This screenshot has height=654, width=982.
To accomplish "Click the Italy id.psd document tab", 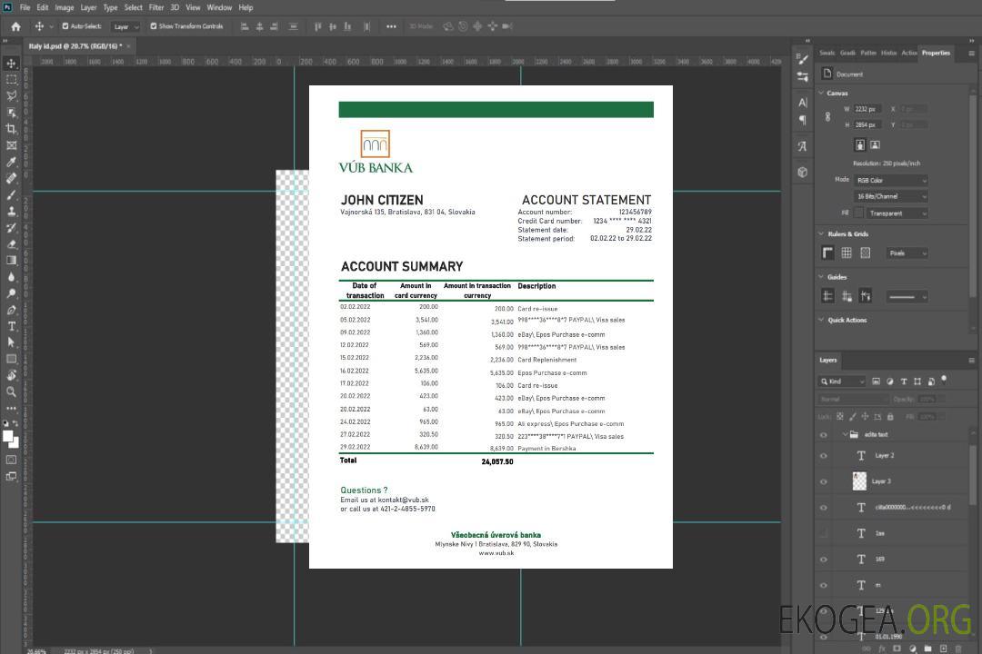I will [75, 45].
